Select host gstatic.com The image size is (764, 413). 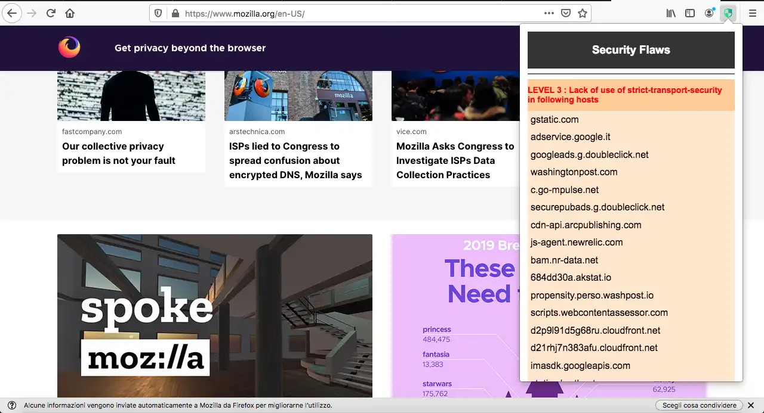pos(554,120)
